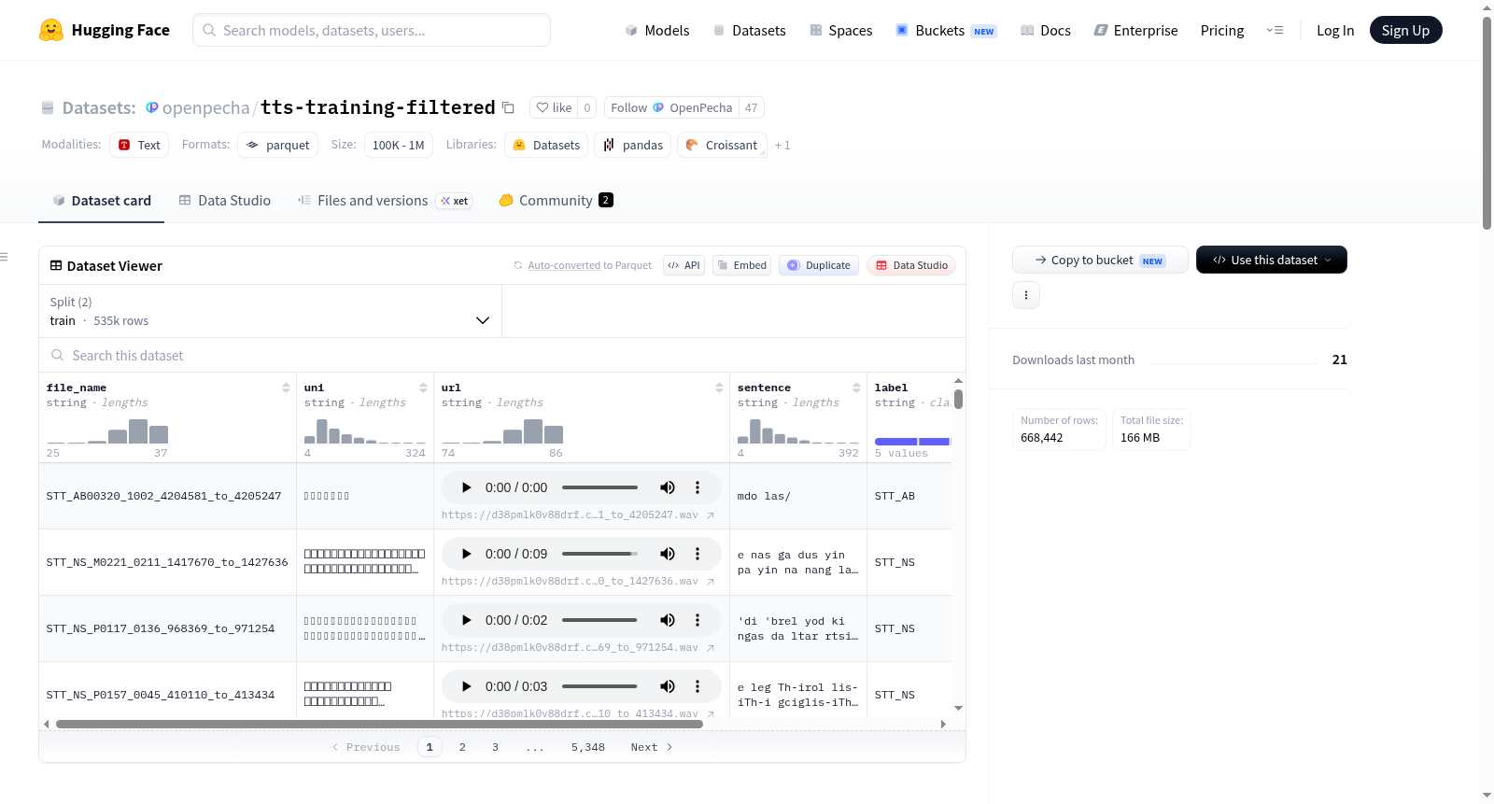The image size is (1494, 804).
Task: Play audio in STT_NS_M0221 row
Action: (x=467, y=554)
